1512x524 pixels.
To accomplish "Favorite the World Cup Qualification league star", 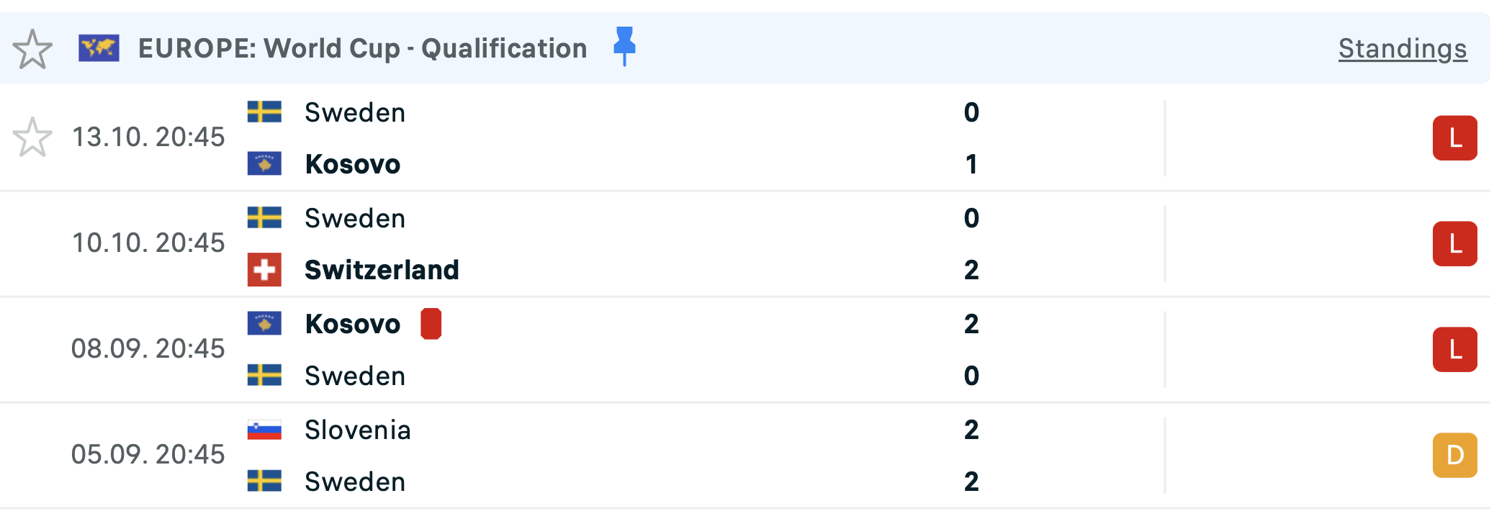I will 32,49.
